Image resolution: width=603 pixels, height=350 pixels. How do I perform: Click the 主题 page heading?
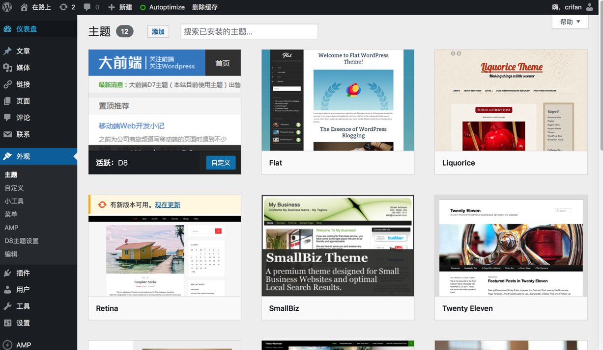[100, 31]
